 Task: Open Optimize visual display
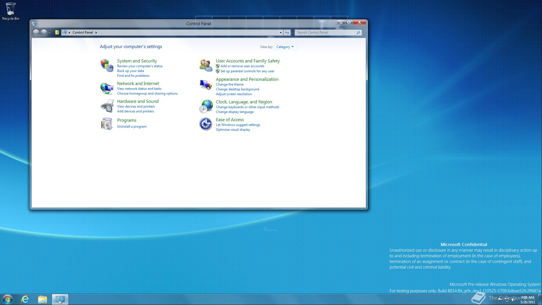233,130
